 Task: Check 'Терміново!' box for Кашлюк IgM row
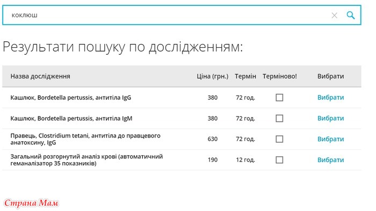279,119
